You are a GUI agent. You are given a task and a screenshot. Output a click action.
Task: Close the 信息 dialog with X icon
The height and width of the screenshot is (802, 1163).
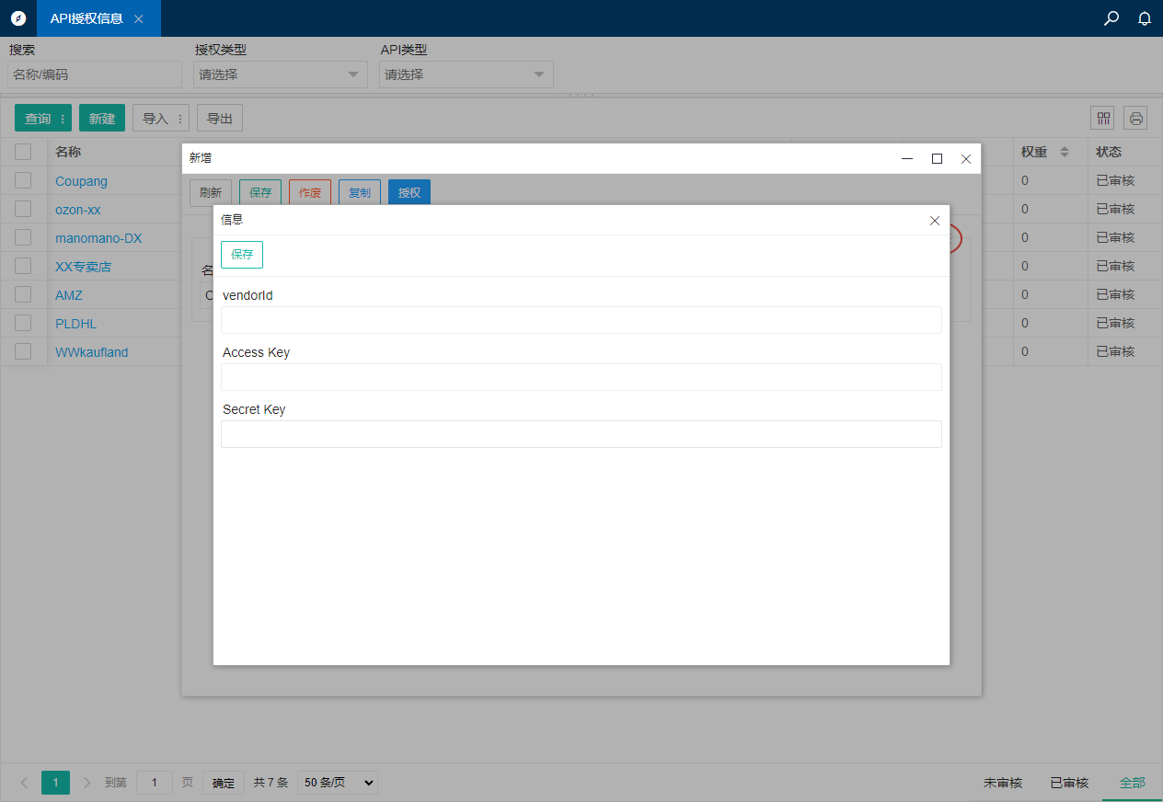[935, 221]
